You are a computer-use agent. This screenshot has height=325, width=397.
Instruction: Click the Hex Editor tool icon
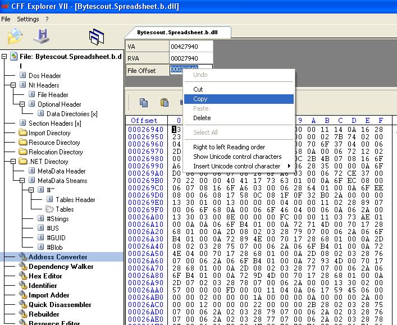23,276
